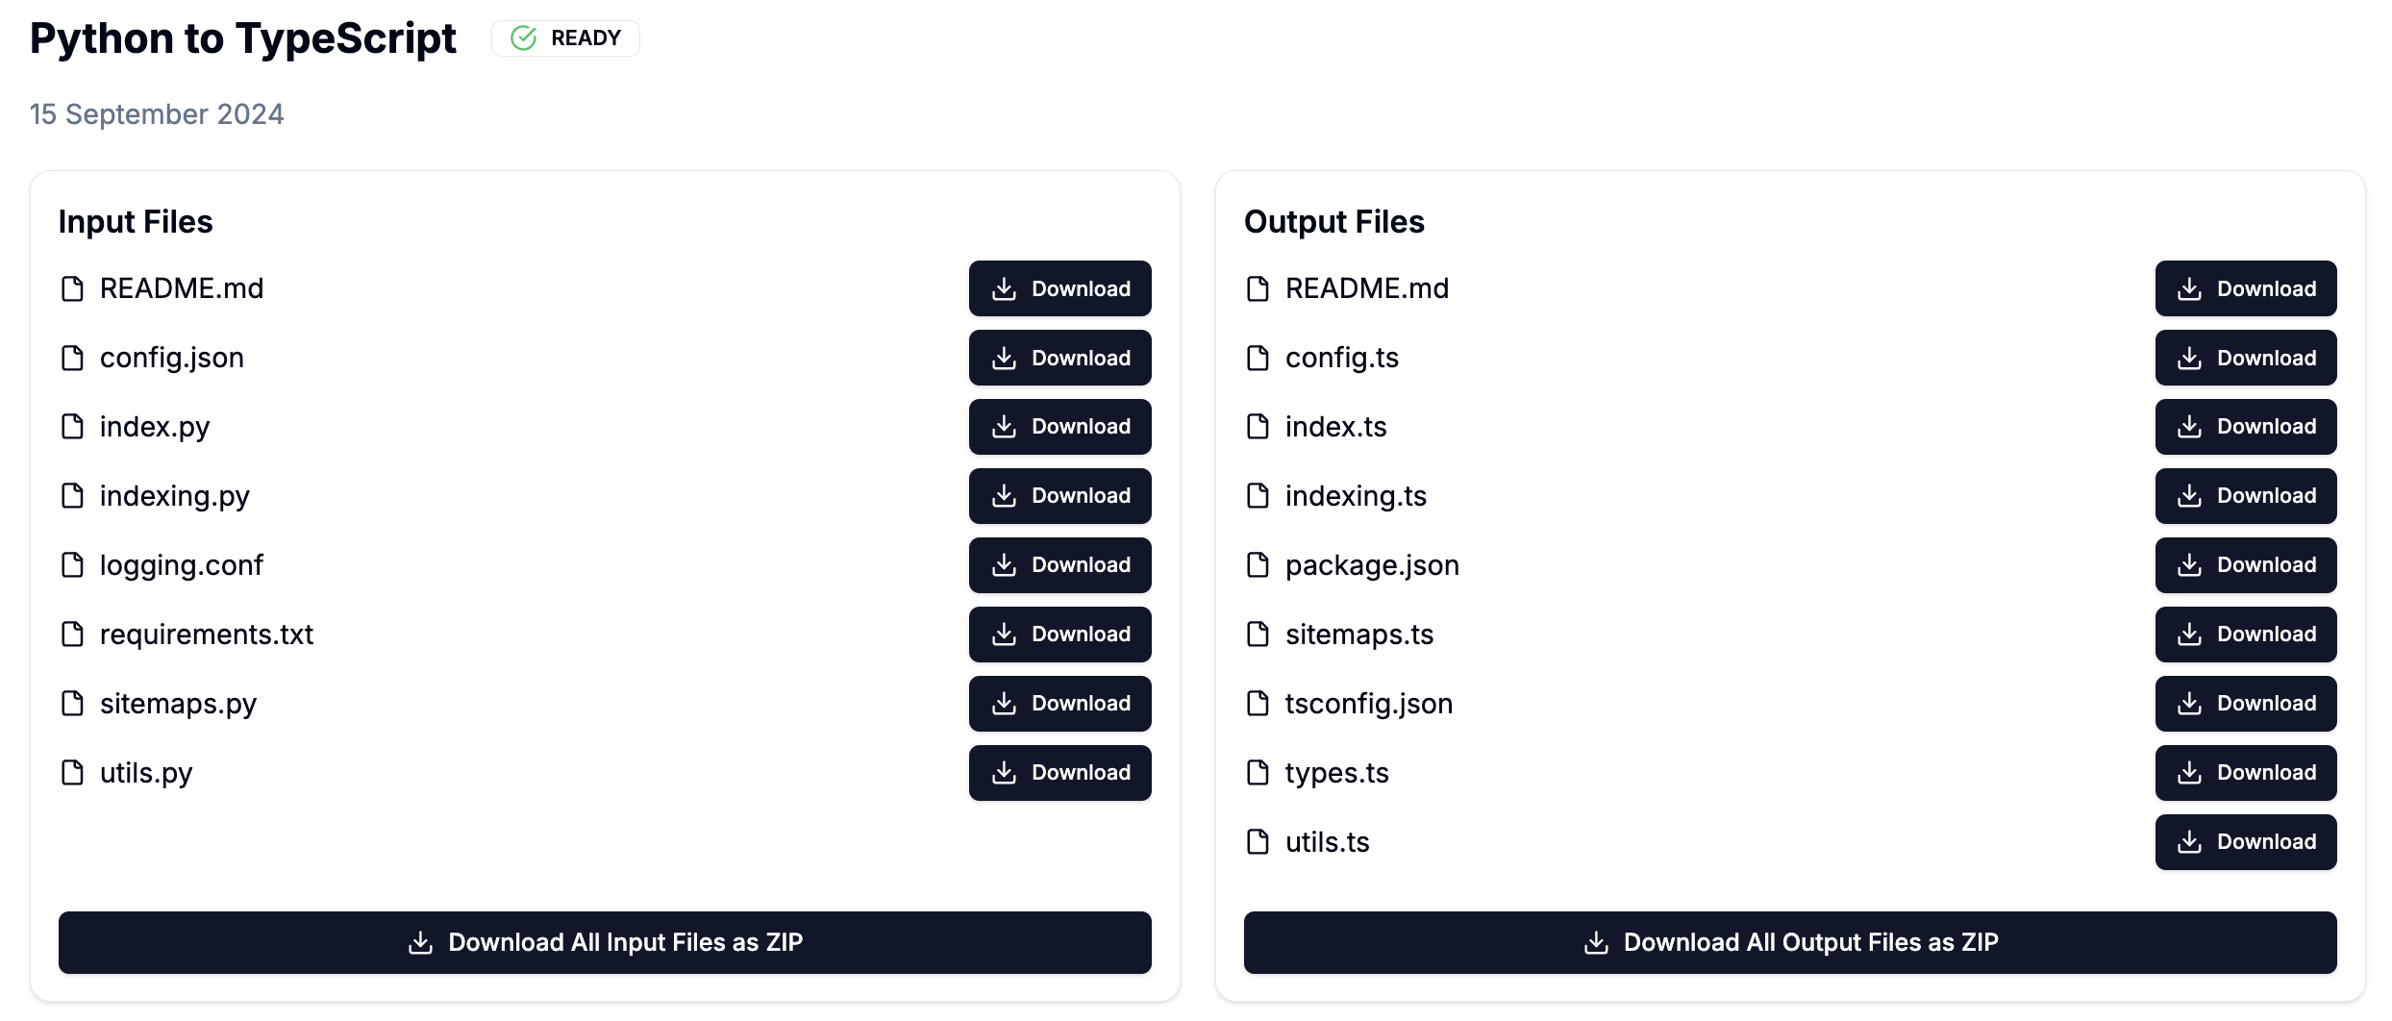Image resolution: width=2392 pixels, height=1021 pixels.
Task: Click the green checkmark READY status icon
Action: (x=523, y=38)
